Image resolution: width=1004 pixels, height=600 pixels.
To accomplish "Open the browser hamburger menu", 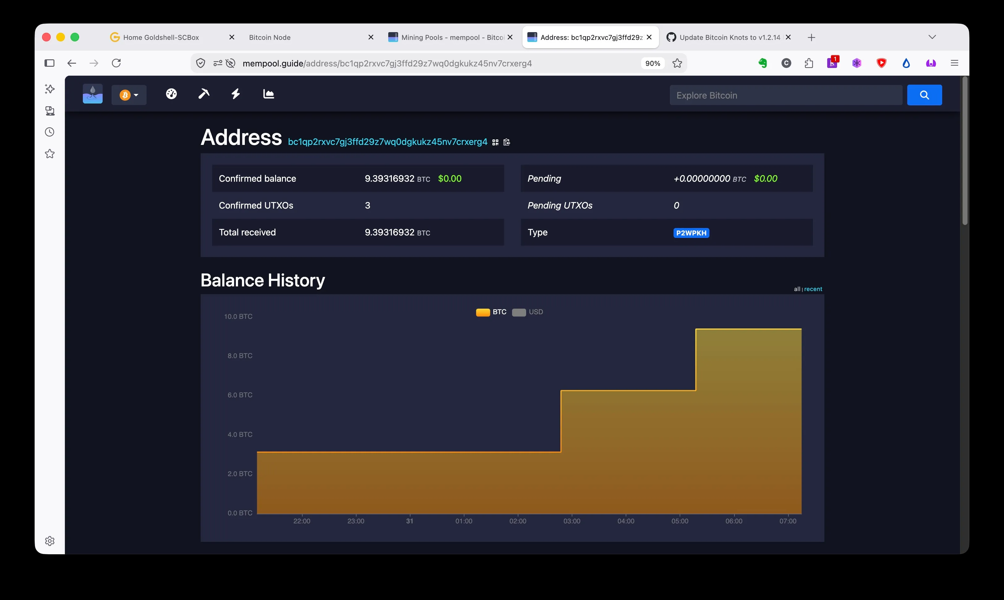I will [955, 63].
